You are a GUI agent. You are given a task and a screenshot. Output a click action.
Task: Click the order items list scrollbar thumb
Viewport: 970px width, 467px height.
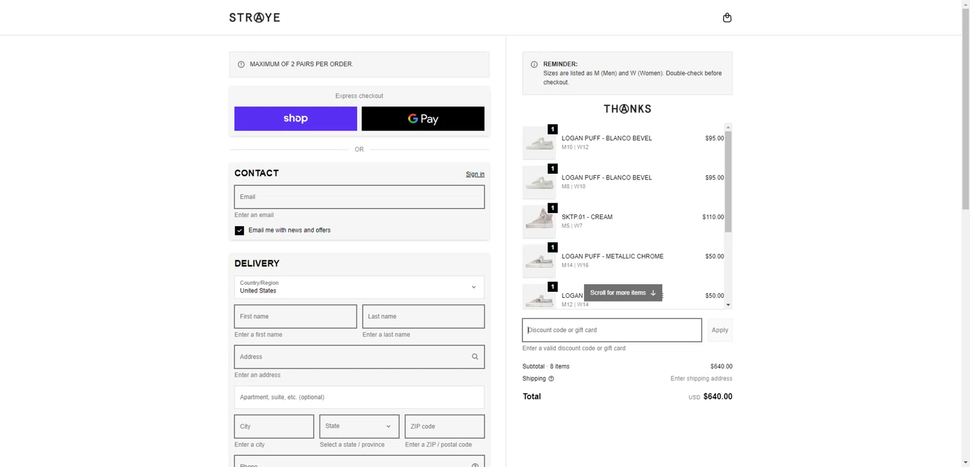728,182
